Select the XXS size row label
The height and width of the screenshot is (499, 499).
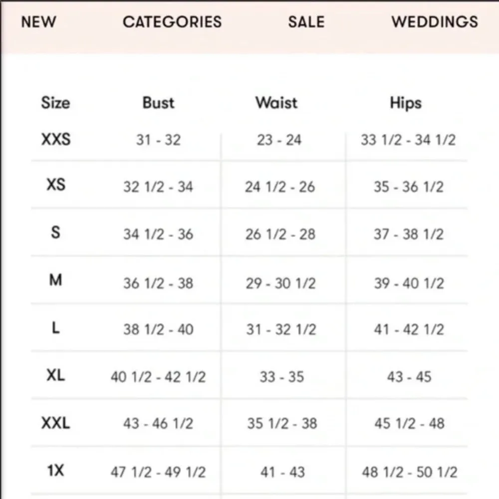[56, 140]
